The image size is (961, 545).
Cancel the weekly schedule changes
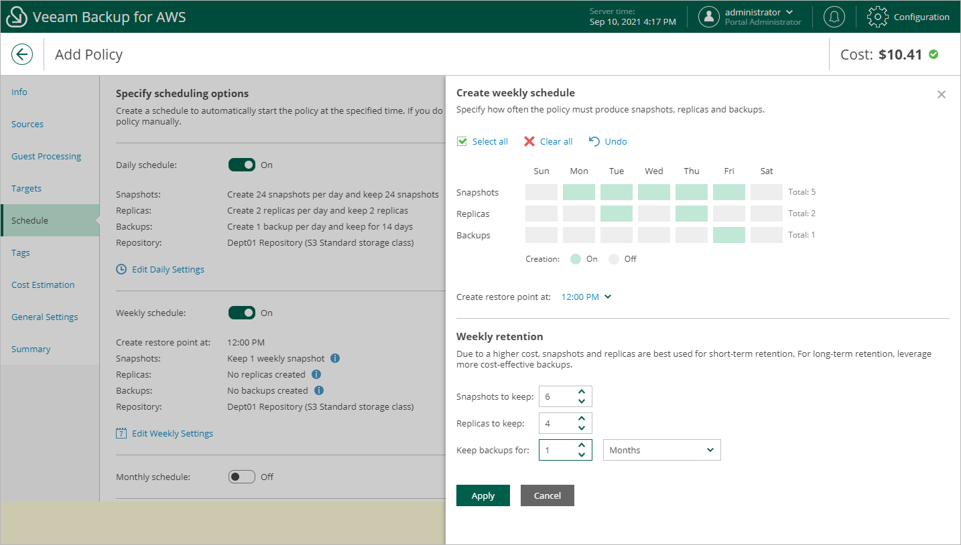(548, 495)
